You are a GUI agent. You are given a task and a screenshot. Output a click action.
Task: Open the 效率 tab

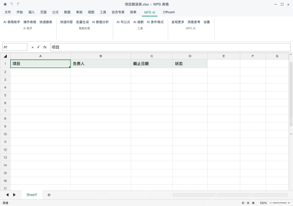pos(133,12)
